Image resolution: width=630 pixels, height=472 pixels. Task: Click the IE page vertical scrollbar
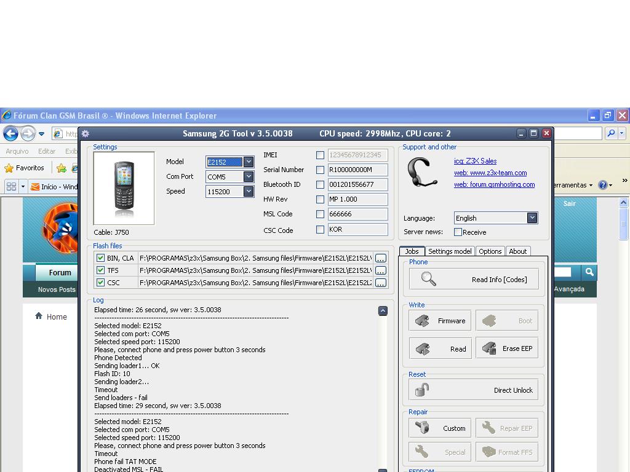(x=624, y=222)
